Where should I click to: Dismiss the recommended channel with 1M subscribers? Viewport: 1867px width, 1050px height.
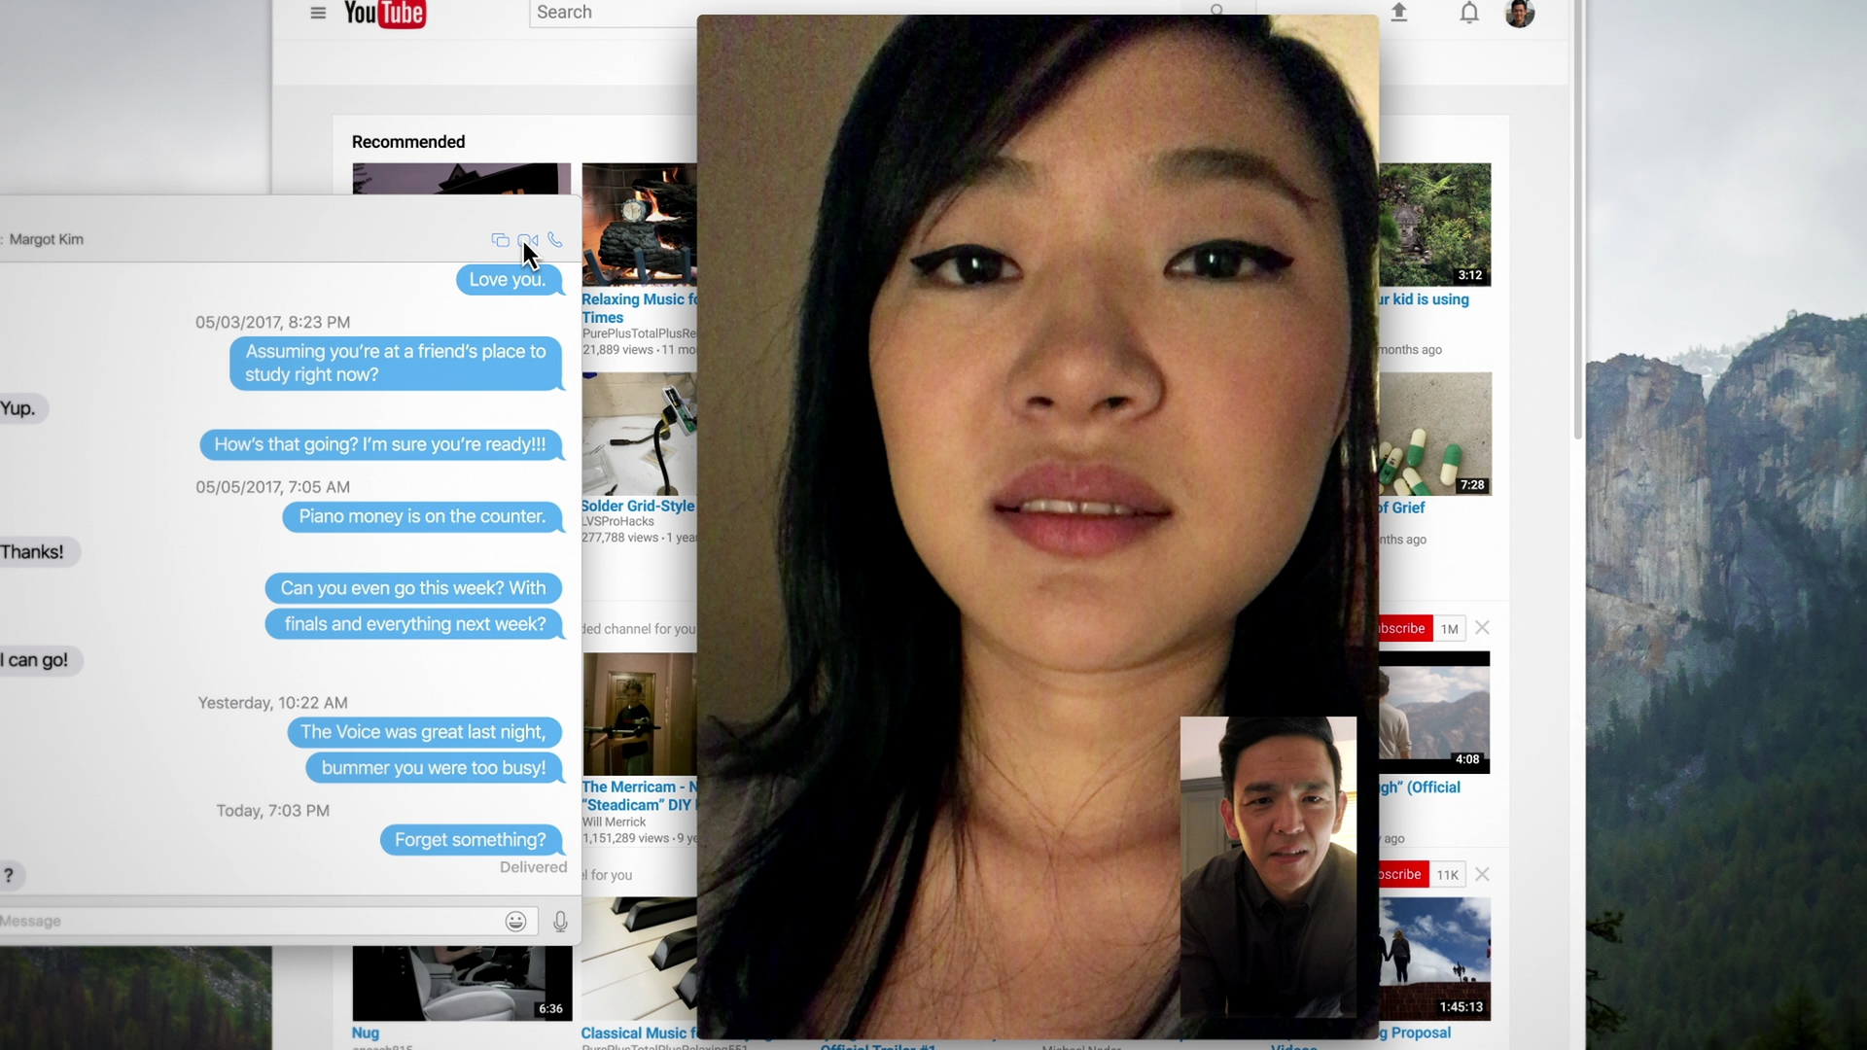coord(1482,628)
